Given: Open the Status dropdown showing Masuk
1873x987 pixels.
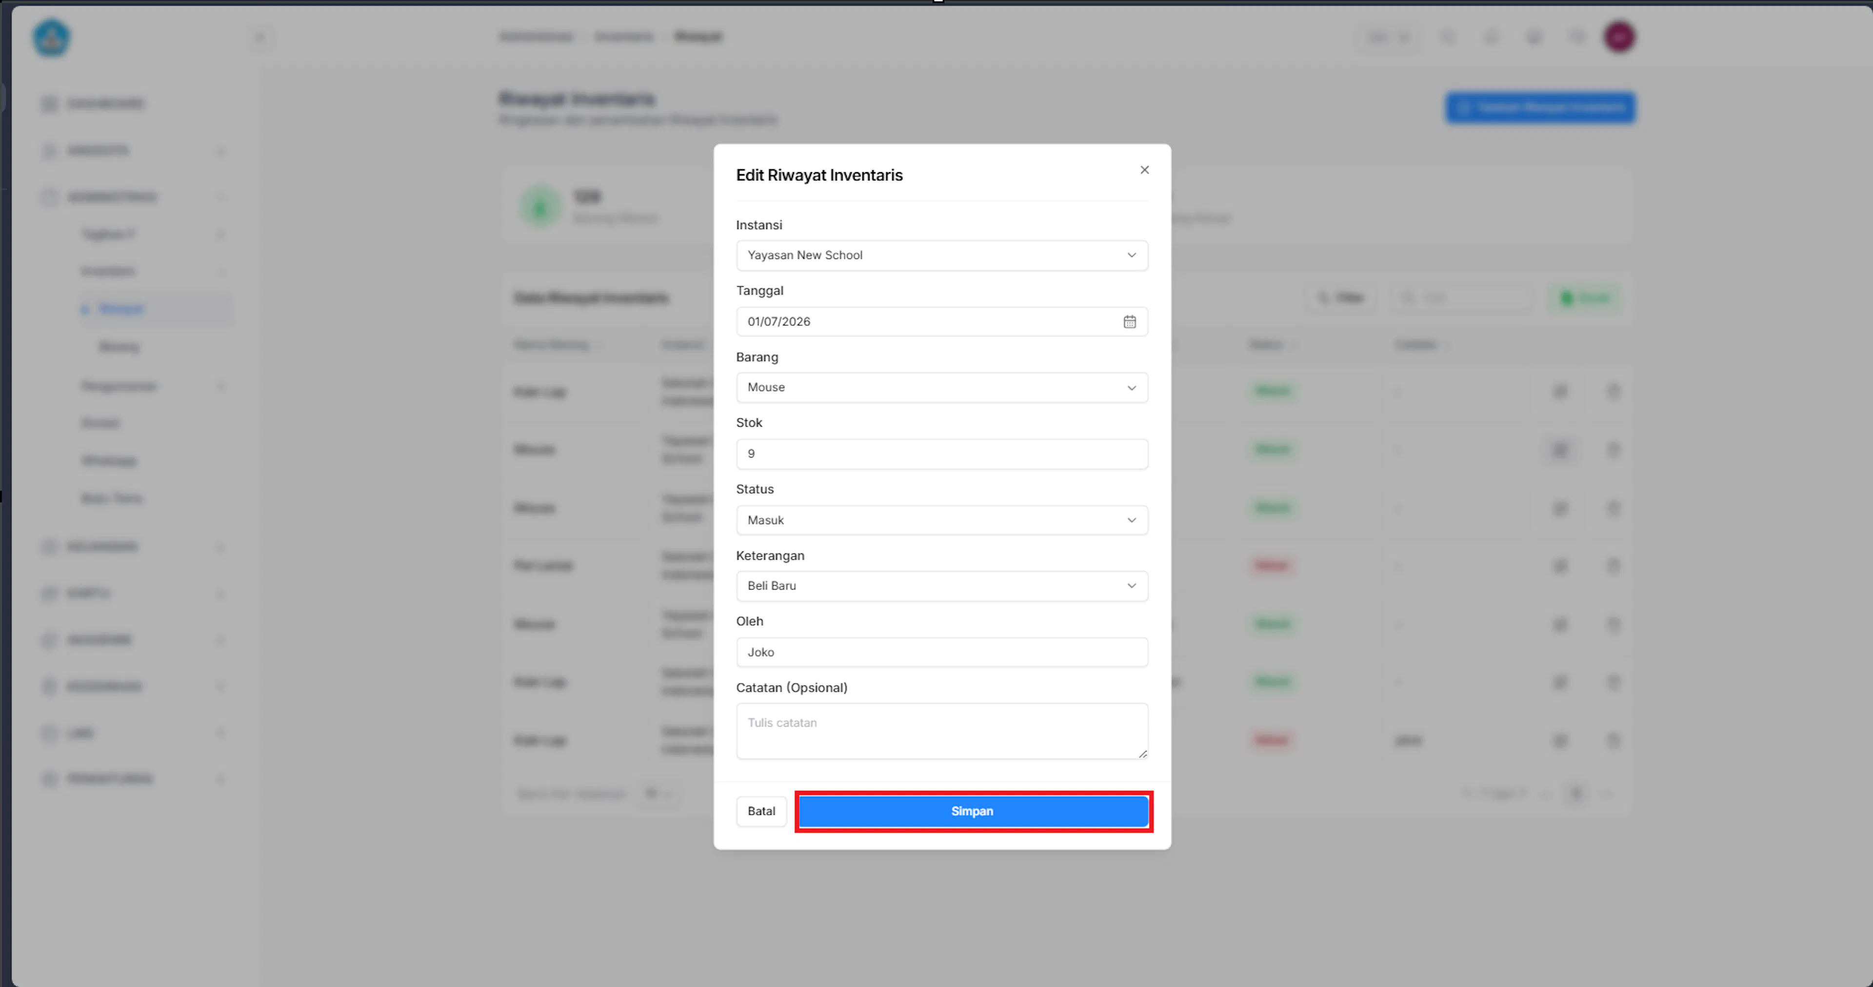Looking at the screenshot, I should [941, 520].
